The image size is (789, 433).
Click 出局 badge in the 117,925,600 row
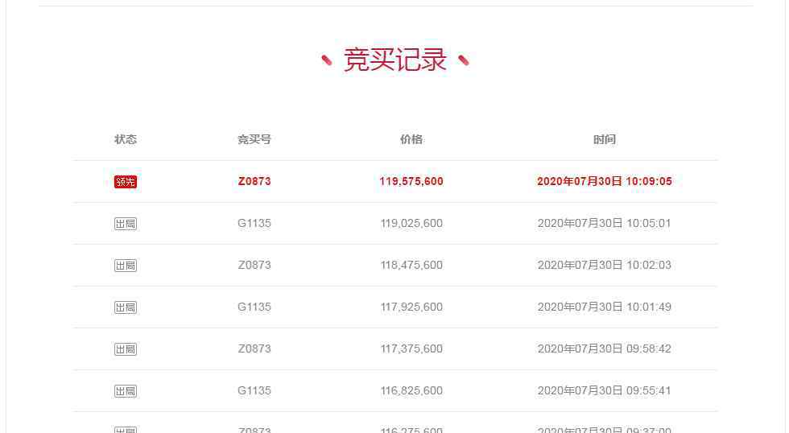[126, 307]
